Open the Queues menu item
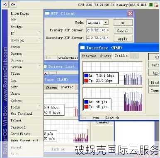 16,54
